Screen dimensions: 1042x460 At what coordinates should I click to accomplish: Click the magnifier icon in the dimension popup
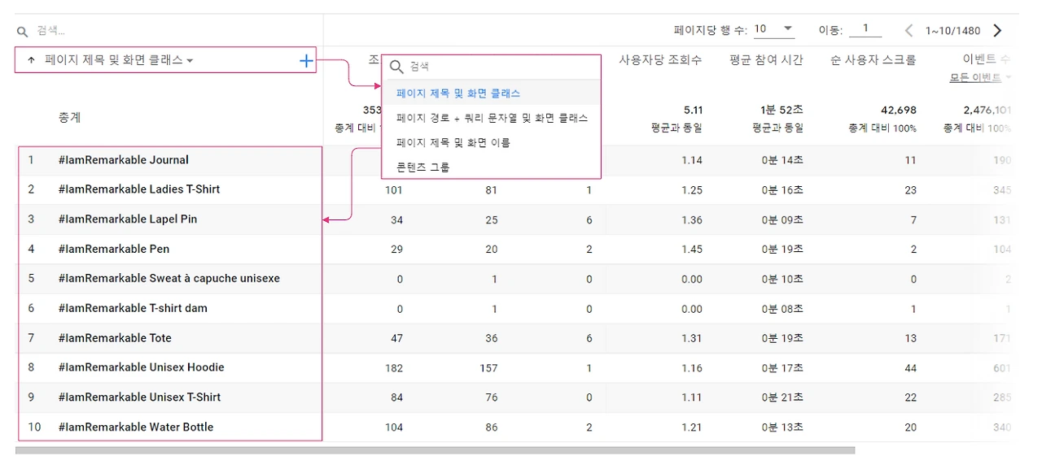[396, 67]
